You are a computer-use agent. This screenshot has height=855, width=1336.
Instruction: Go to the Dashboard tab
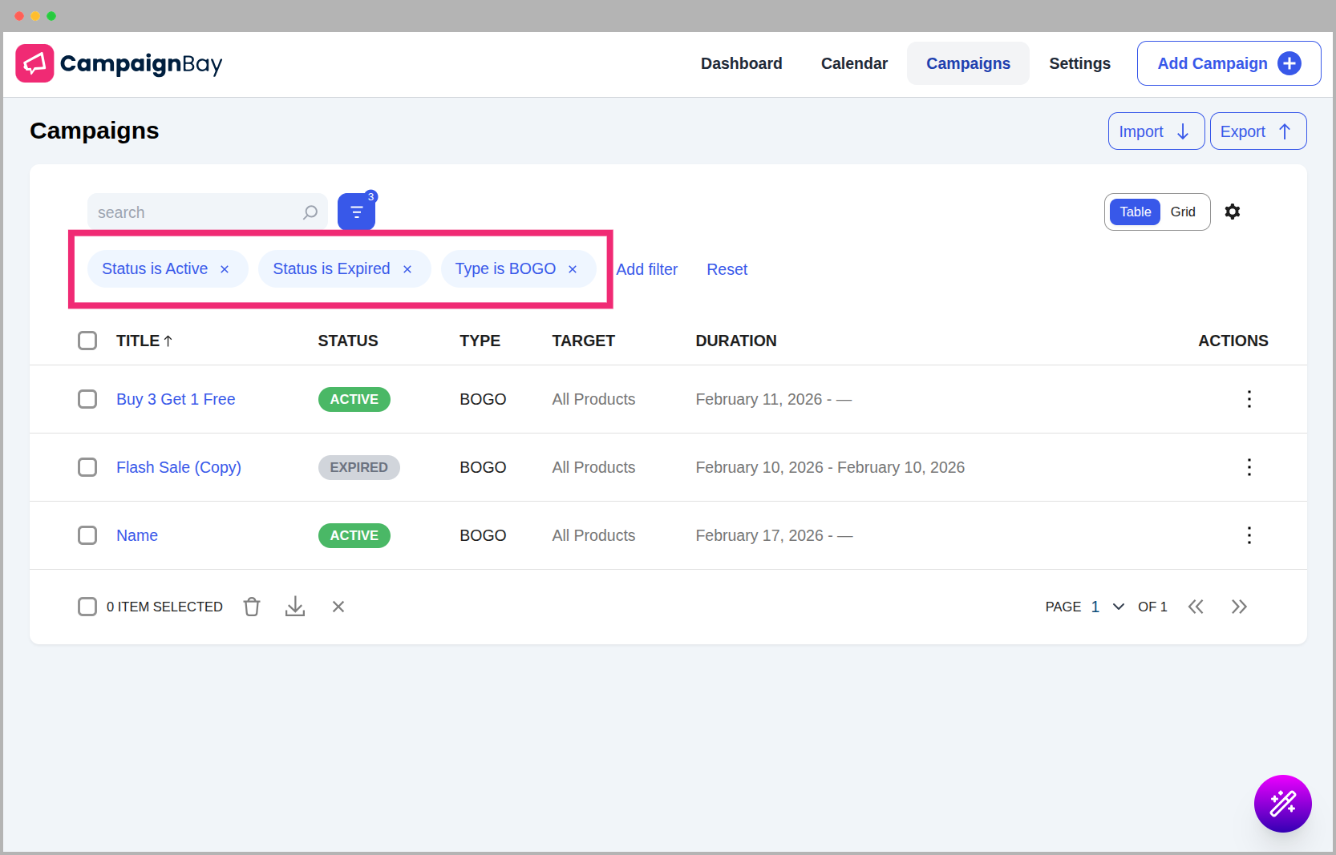coord(741,63)
